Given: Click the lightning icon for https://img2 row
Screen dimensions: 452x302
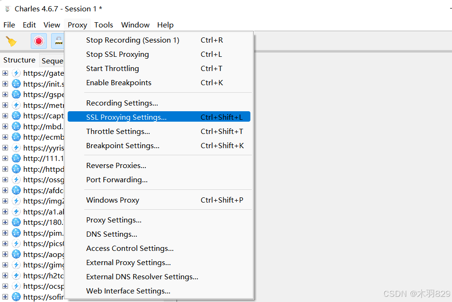Looking at the screenshot, I should coord(17,201).
